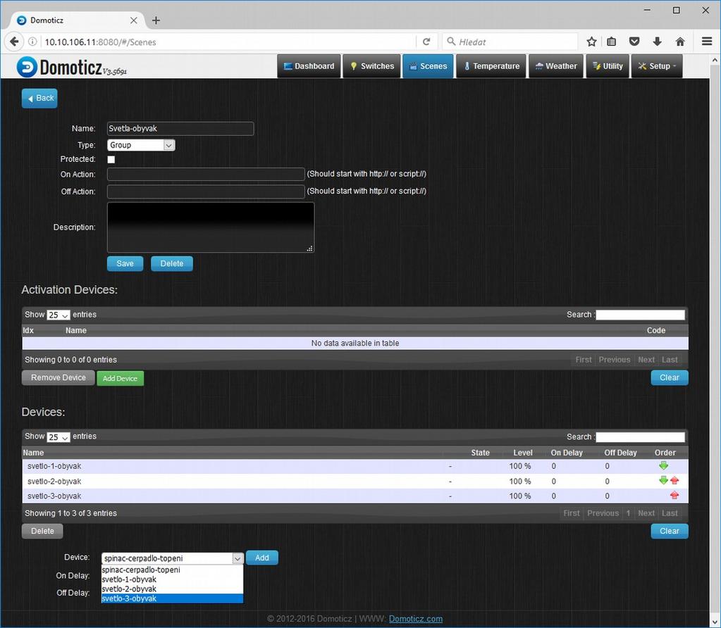
Task: Change Devices table entries-per-page dropdown
Action: point(58,437)
